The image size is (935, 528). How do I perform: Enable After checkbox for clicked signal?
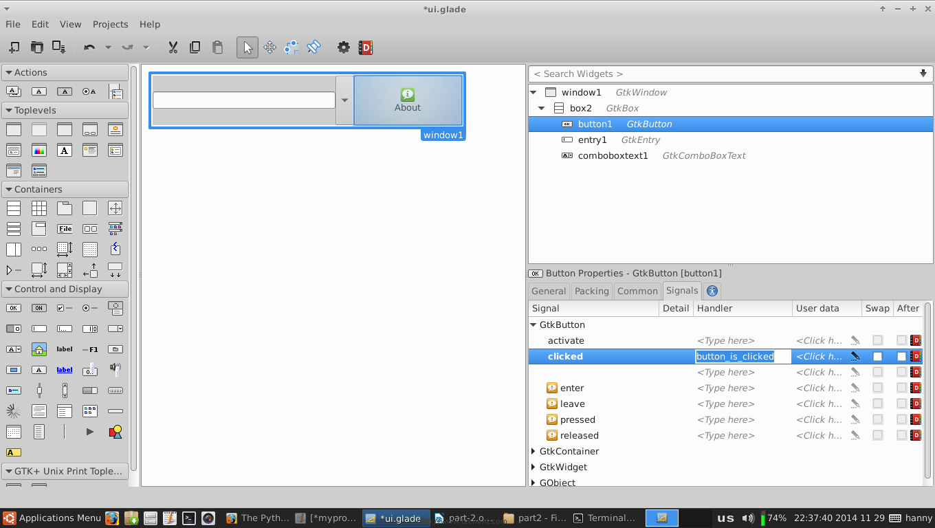click(901, 356)
